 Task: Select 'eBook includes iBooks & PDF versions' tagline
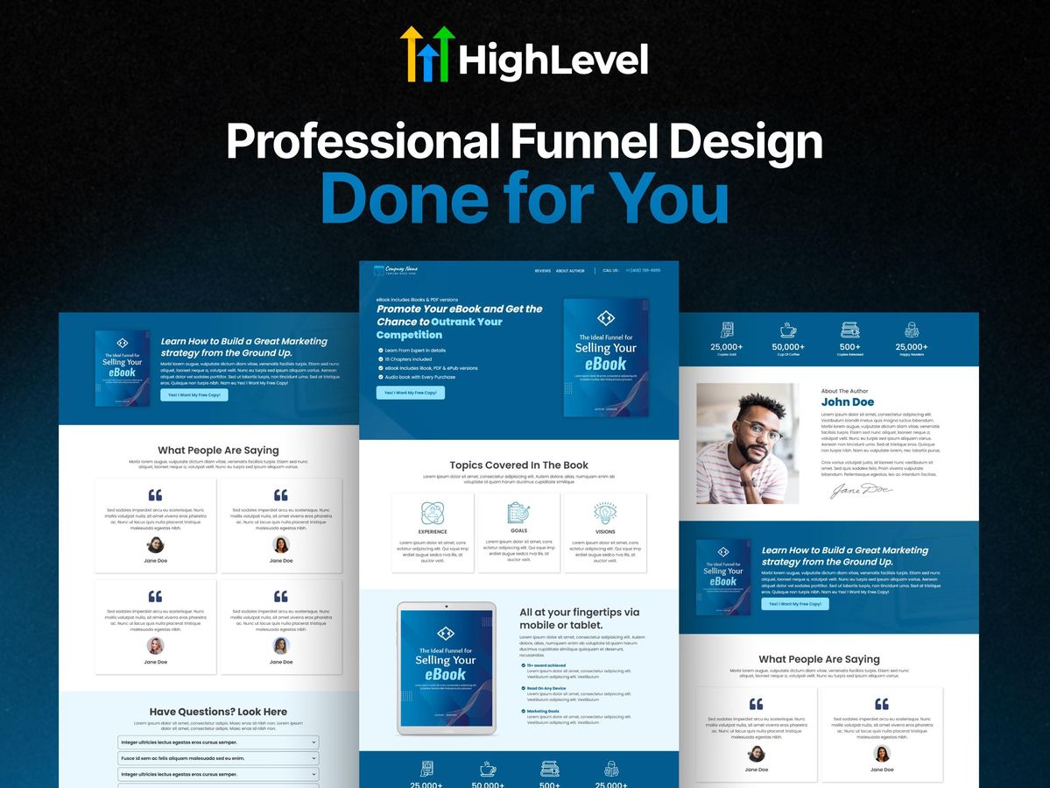click(417, 300)
